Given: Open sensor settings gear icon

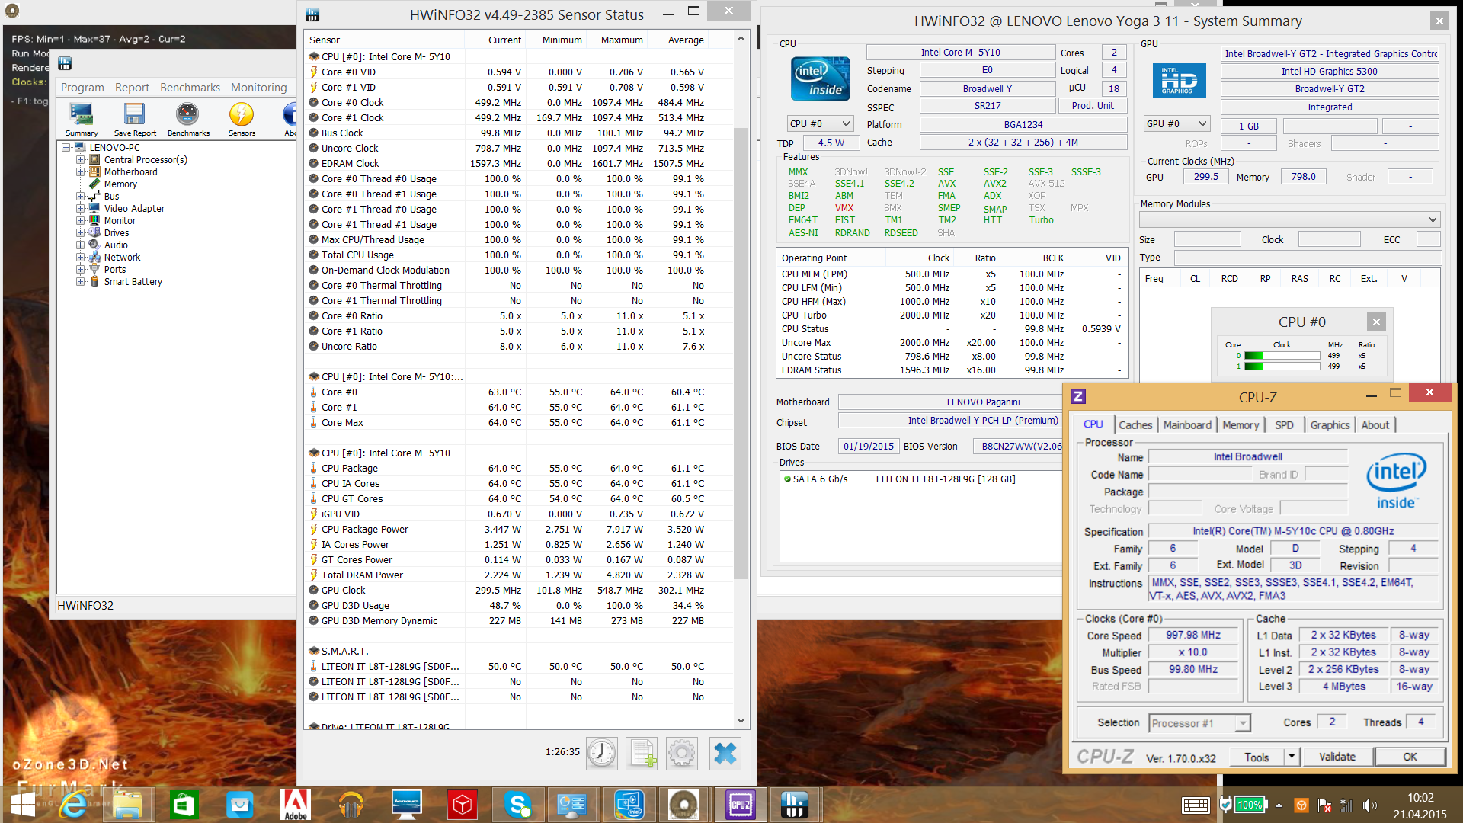Looking at the screenshot, I should click(x=682, y=753).
